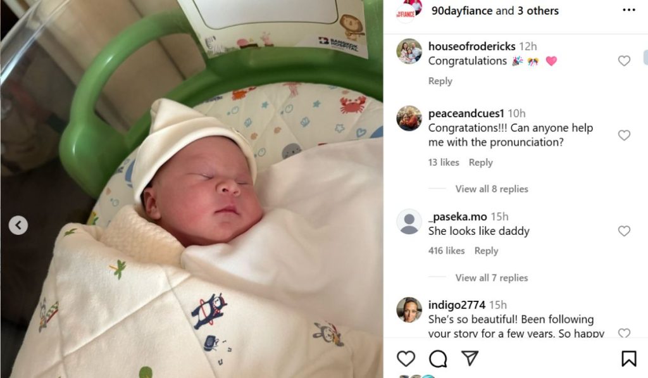Like peaceandcues1's pronunciation comment
This screenshot has height=378, width=648.
(624, 135)
